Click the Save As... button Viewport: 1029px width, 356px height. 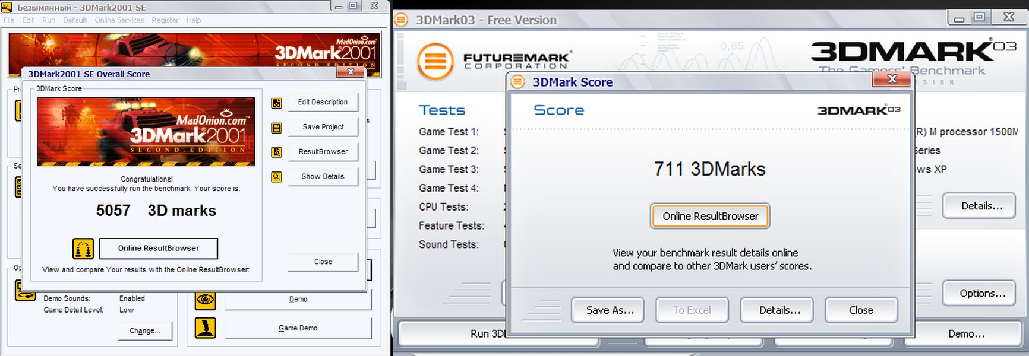[608, 310]
